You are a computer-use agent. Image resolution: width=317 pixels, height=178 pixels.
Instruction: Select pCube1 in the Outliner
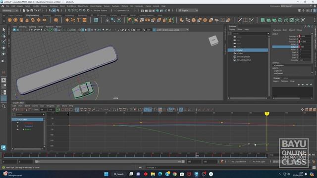pos(248,50)
